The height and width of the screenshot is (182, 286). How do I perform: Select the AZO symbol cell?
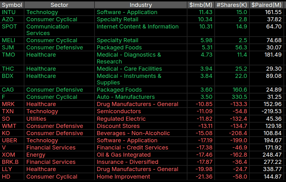click(x=12, y=19)
